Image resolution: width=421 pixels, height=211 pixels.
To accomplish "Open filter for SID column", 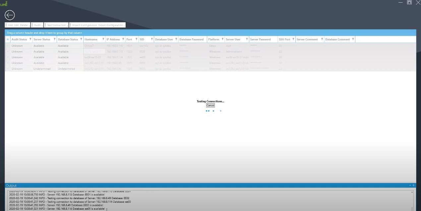I will click(x=152, y=39).
